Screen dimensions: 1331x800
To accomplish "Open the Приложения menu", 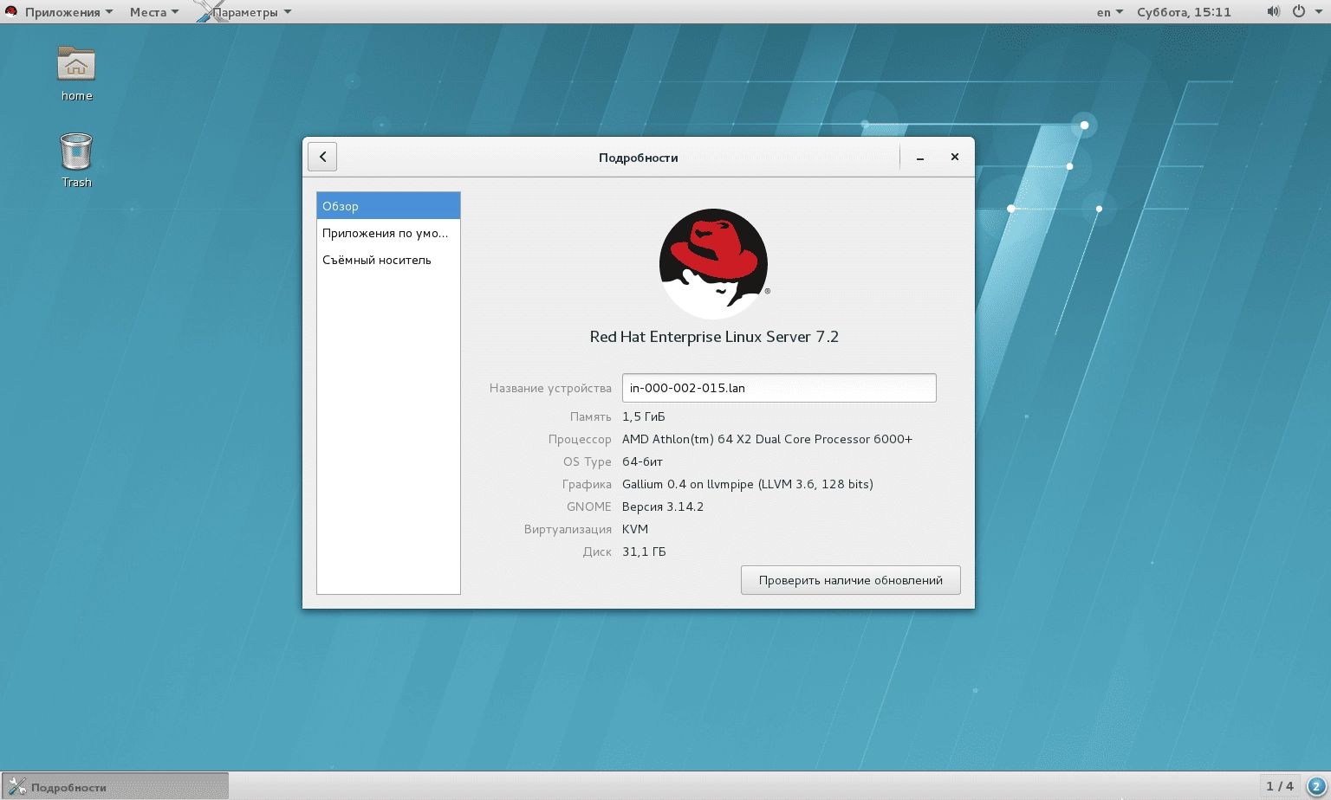I will tap(68, 12).
